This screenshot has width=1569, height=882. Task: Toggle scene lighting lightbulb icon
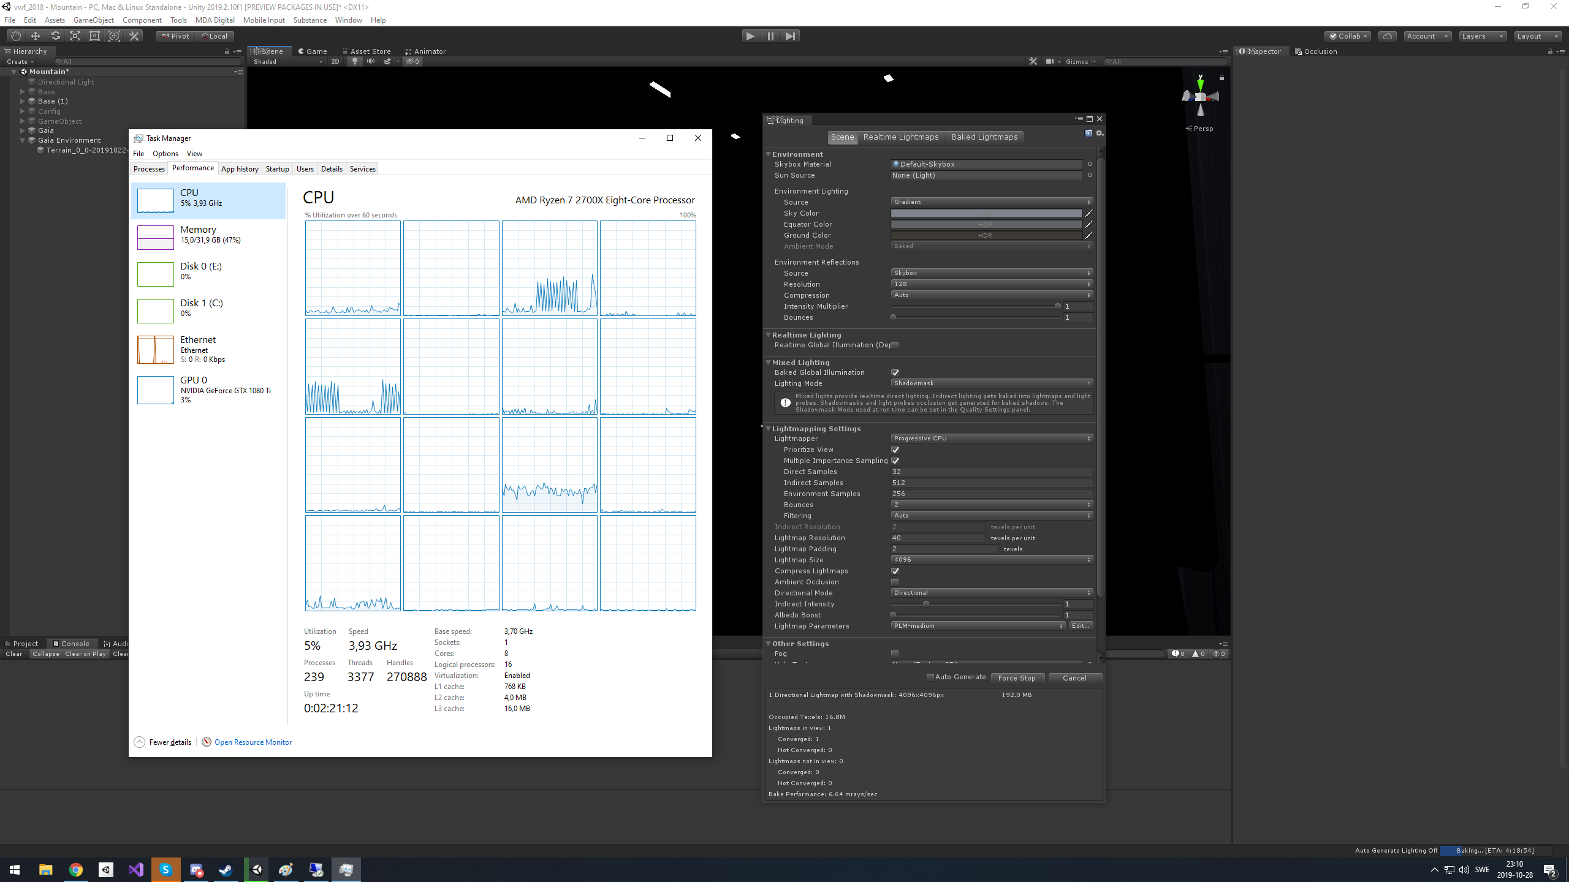click(354, 61)
